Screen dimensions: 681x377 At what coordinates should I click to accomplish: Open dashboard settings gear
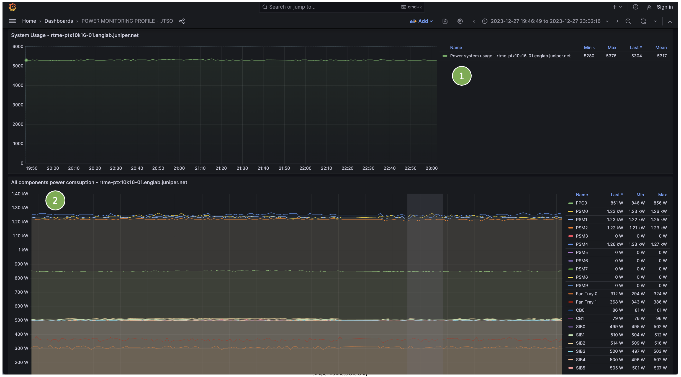coord(460,21)
